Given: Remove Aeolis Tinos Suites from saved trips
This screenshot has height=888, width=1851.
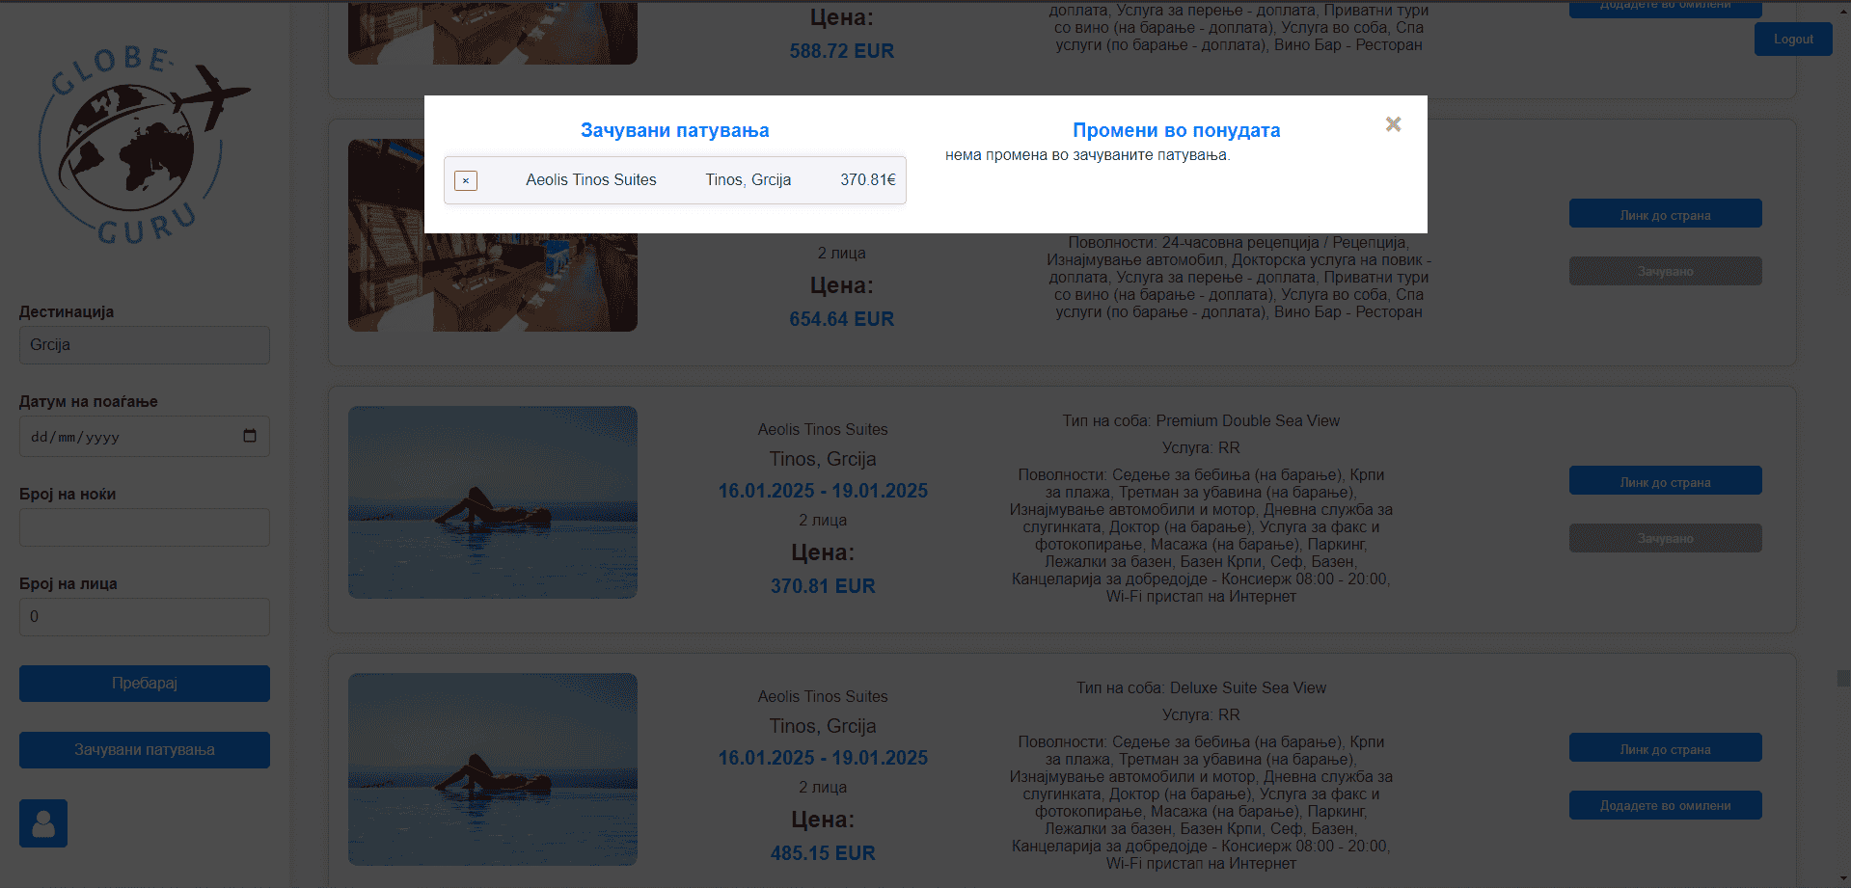Looking at the screenshot, I should click(x=466, y=180).
